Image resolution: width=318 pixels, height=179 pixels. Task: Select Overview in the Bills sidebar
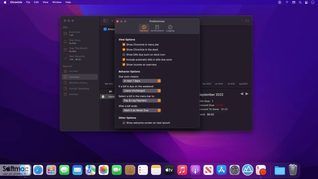click(80, 33)
